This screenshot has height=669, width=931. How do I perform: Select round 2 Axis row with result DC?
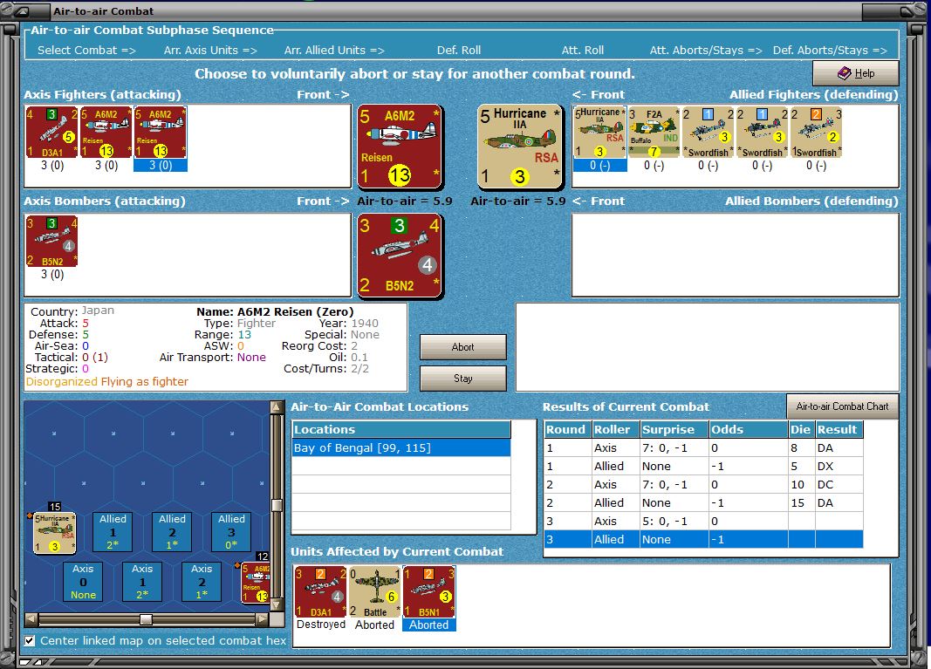[x=703, y=484]
